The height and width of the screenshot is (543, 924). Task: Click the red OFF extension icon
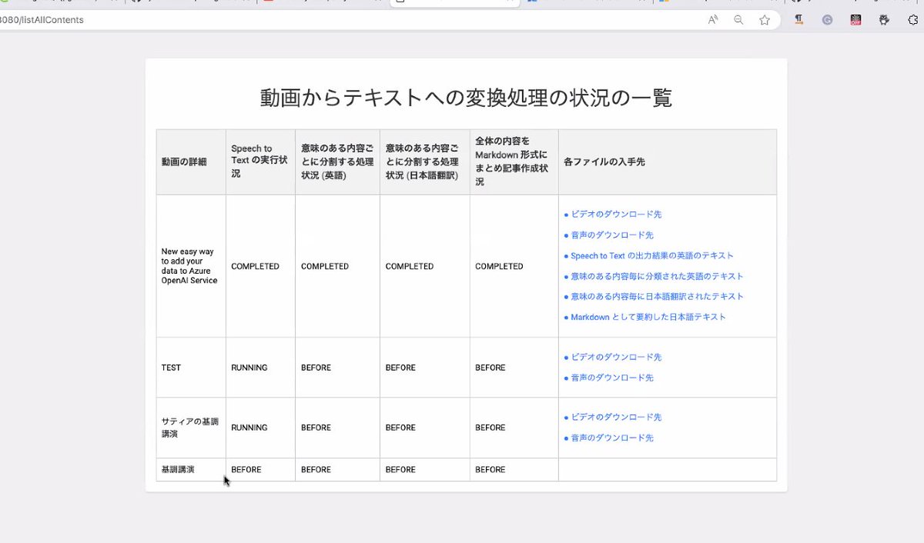point(855,19)
